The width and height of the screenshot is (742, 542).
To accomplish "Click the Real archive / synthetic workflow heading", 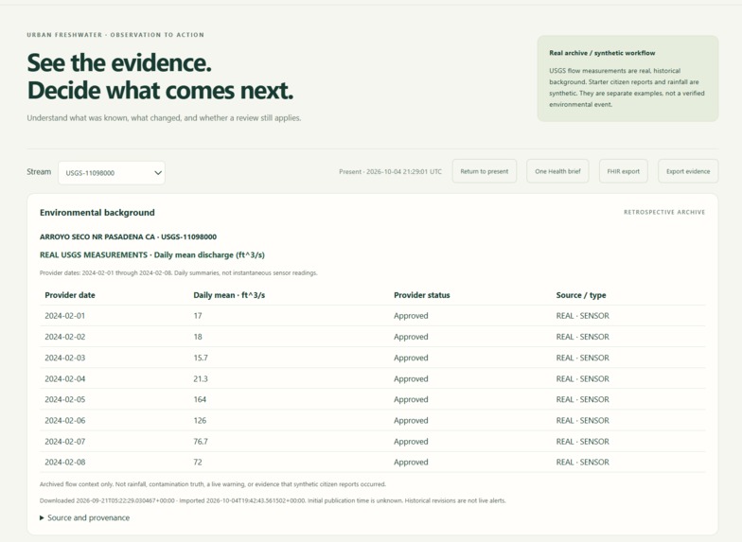I will 602,53.
